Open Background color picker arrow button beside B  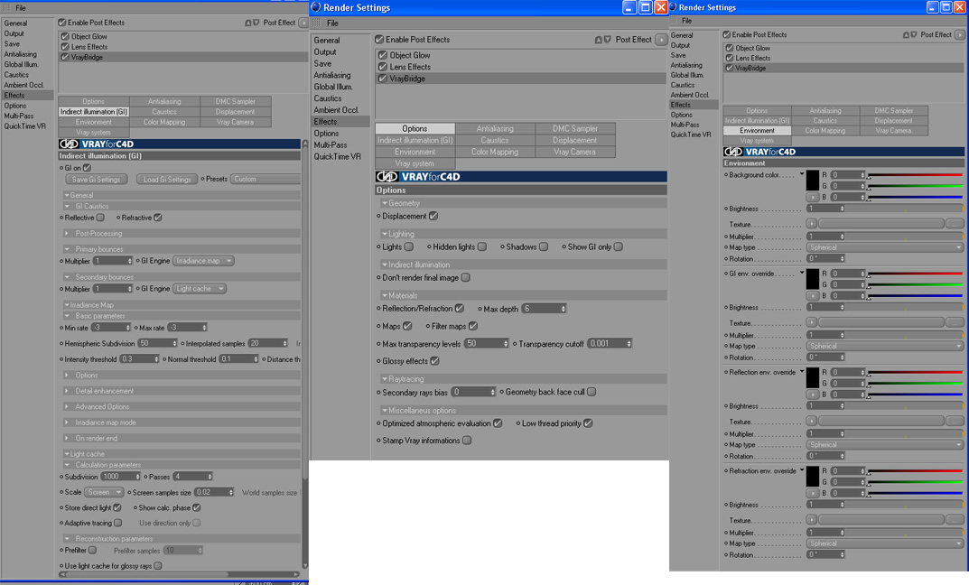(812, 197)
